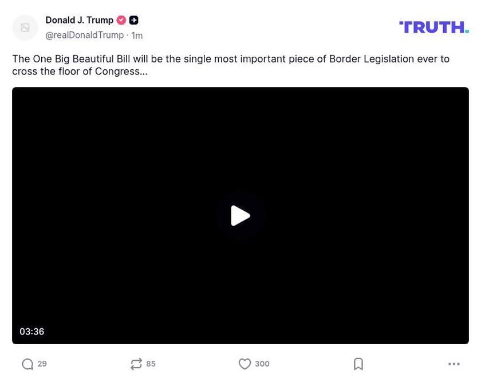Viewport: 481px width, 386px height.
Task: Click the 03:36 video duration label
Action: click(x=32, y=331)
